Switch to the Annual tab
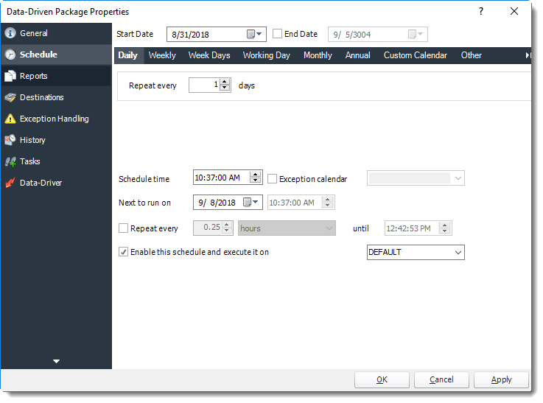This screenshot has width=543, height=403. pyautogui.click(x=358, y=55)
